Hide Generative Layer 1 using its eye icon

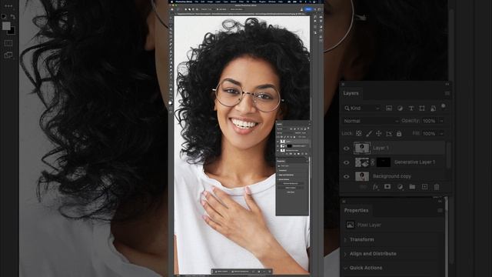pyautogui.click(x=347, y=162)
